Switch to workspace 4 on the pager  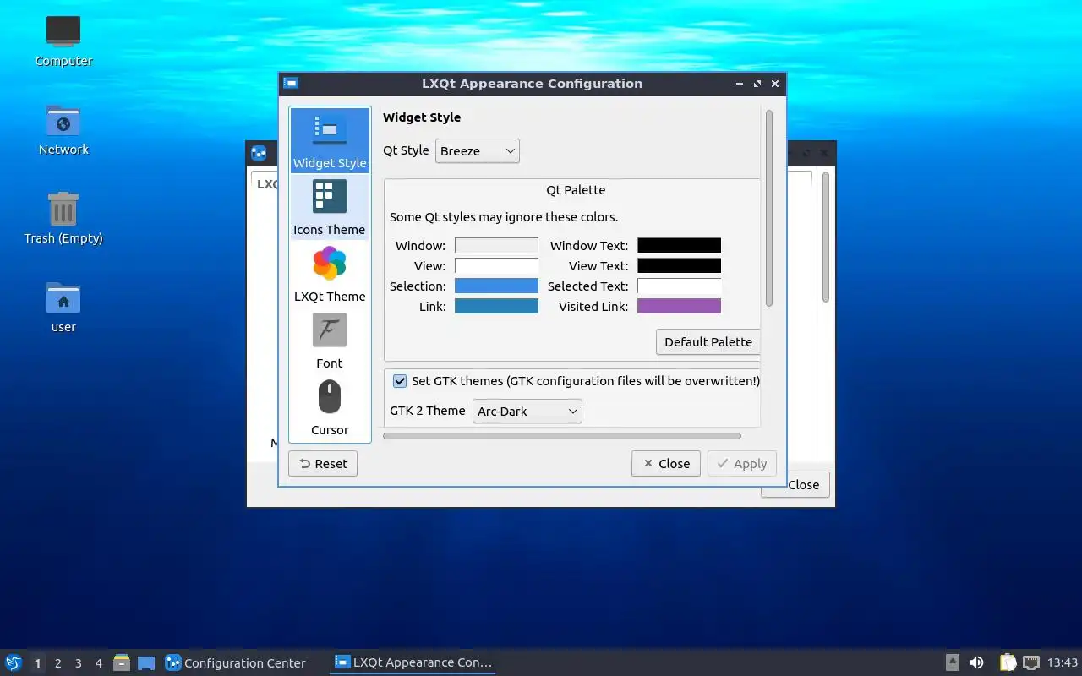pos(99,663)
